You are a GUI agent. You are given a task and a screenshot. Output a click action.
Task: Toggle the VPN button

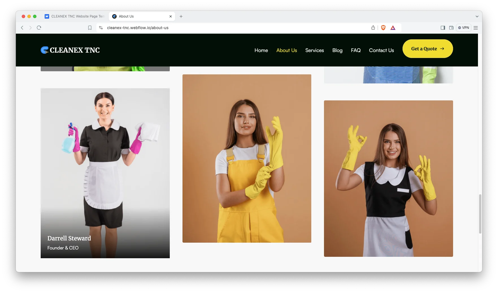click(464, 28)
